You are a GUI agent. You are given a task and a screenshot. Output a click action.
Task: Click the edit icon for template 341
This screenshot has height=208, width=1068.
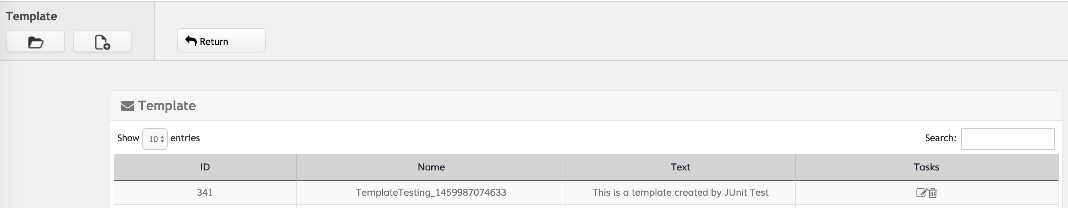[921, 193]
